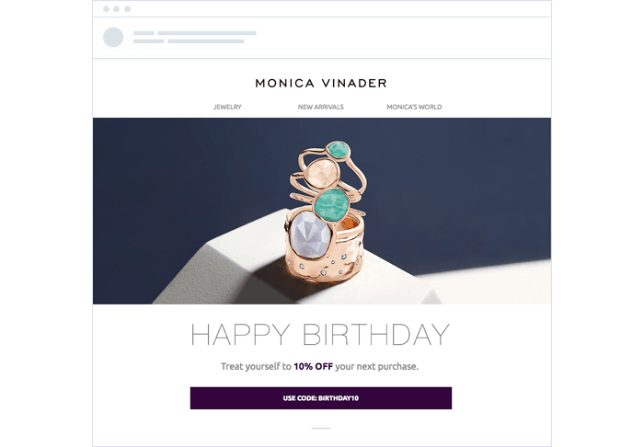Click the long sender name placeholder bar
644x447 pixels.
point(207,33)
